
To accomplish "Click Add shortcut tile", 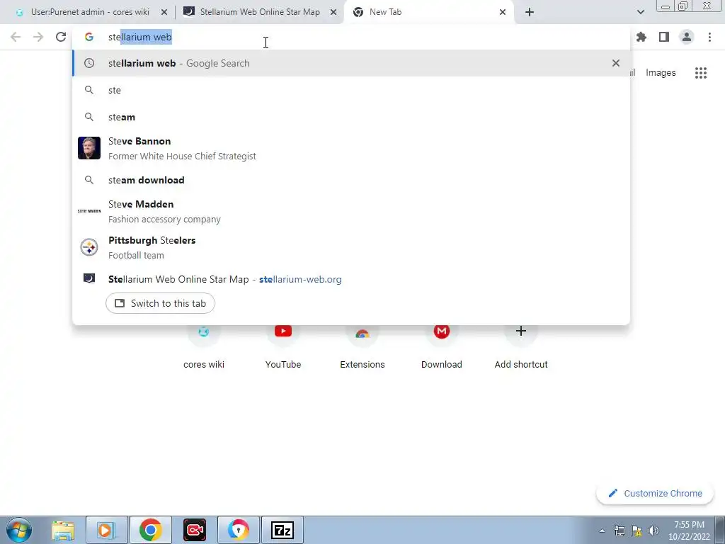I will click(521, 346).
